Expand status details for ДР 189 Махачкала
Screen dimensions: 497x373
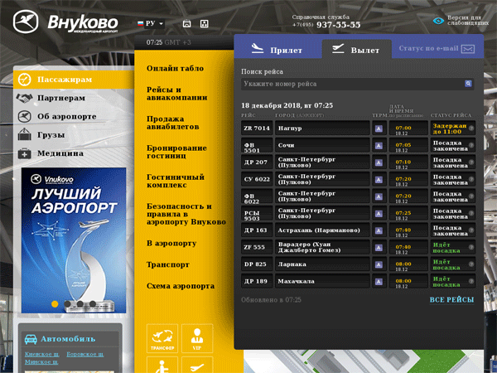click(x=471, y=281)
